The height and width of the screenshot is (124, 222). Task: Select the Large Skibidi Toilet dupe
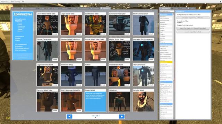[x=71, y=24]
